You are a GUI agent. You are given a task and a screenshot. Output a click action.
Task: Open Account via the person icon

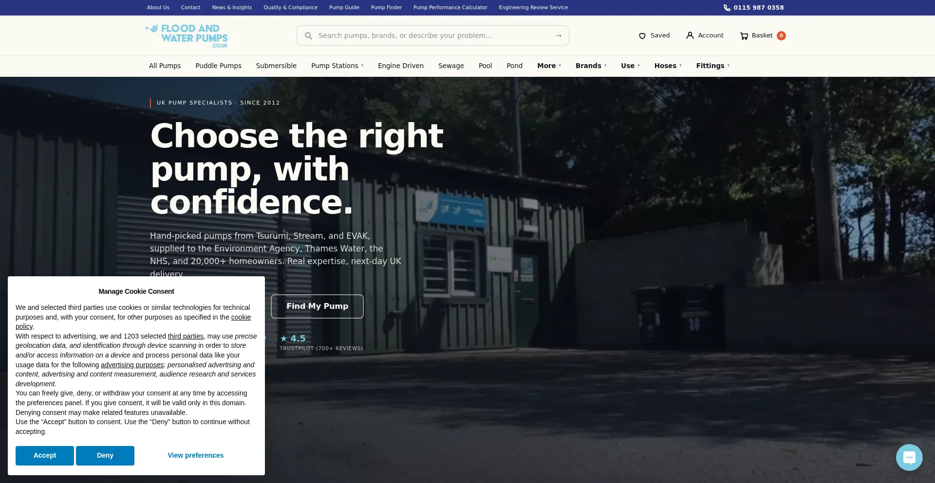pos(690,36)
